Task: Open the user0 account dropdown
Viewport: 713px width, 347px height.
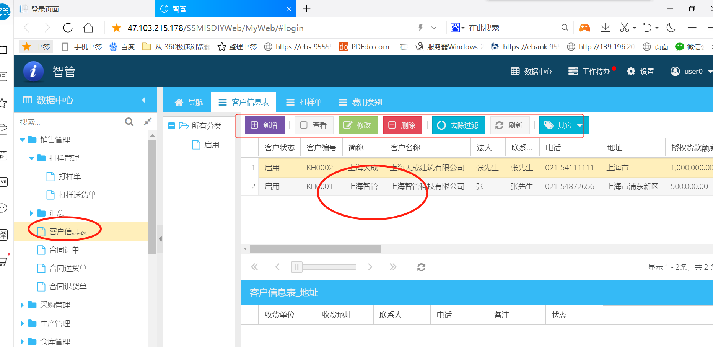Action: [x=691, y=71]
